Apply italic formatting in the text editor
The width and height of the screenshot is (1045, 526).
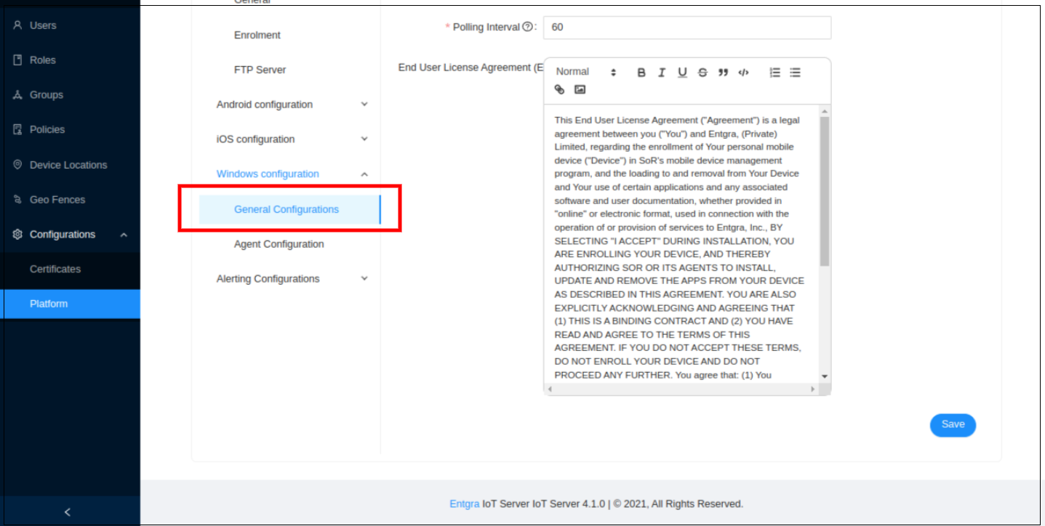(x=661, y=71)
